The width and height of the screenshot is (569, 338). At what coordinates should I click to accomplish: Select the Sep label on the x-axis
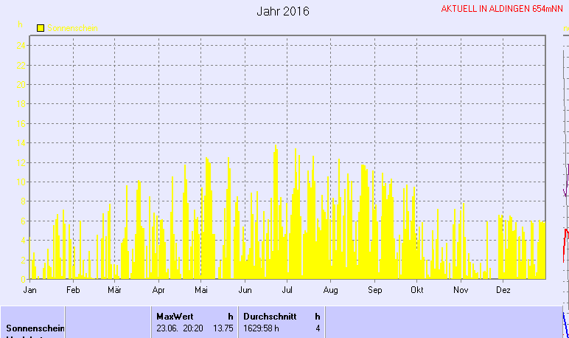tap(374, 291)
